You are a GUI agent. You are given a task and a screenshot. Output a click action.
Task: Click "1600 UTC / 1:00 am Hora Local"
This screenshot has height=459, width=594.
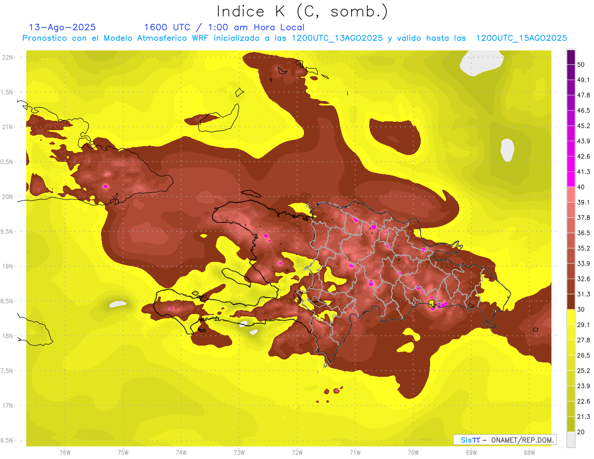[x=224, y=27]
